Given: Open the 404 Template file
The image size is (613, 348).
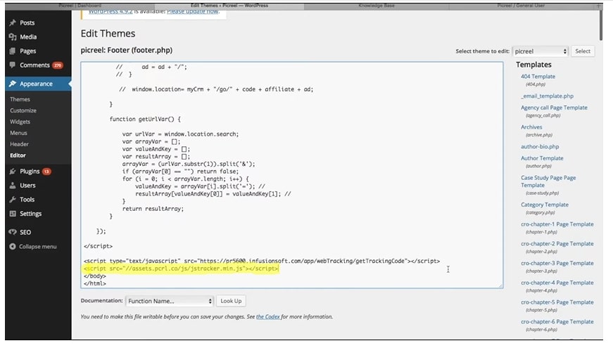Looking at the screenshot, I should point(538,77).
